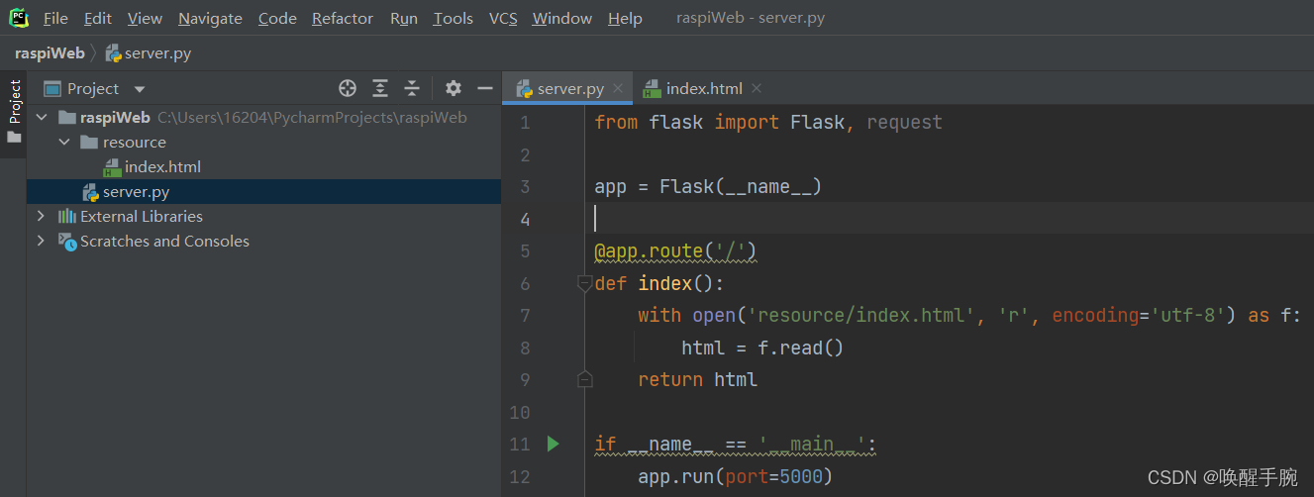Open the VCS menu
1314x497 pixels.
click(x=503, y=19)
